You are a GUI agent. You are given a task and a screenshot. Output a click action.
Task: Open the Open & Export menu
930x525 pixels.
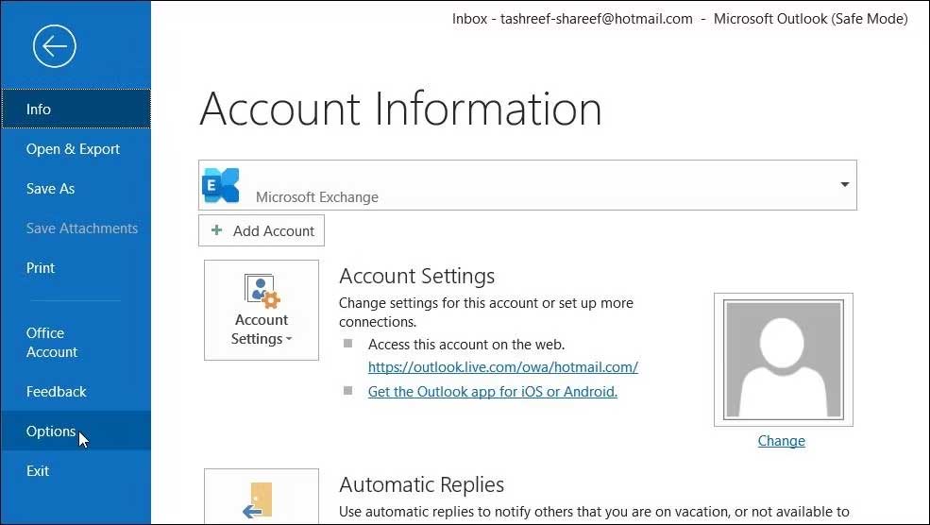[x=73, y=149]
